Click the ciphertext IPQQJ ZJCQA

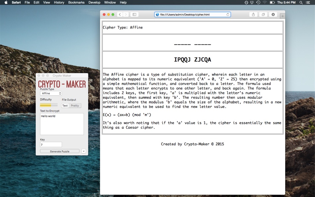[x=192, y=60]
